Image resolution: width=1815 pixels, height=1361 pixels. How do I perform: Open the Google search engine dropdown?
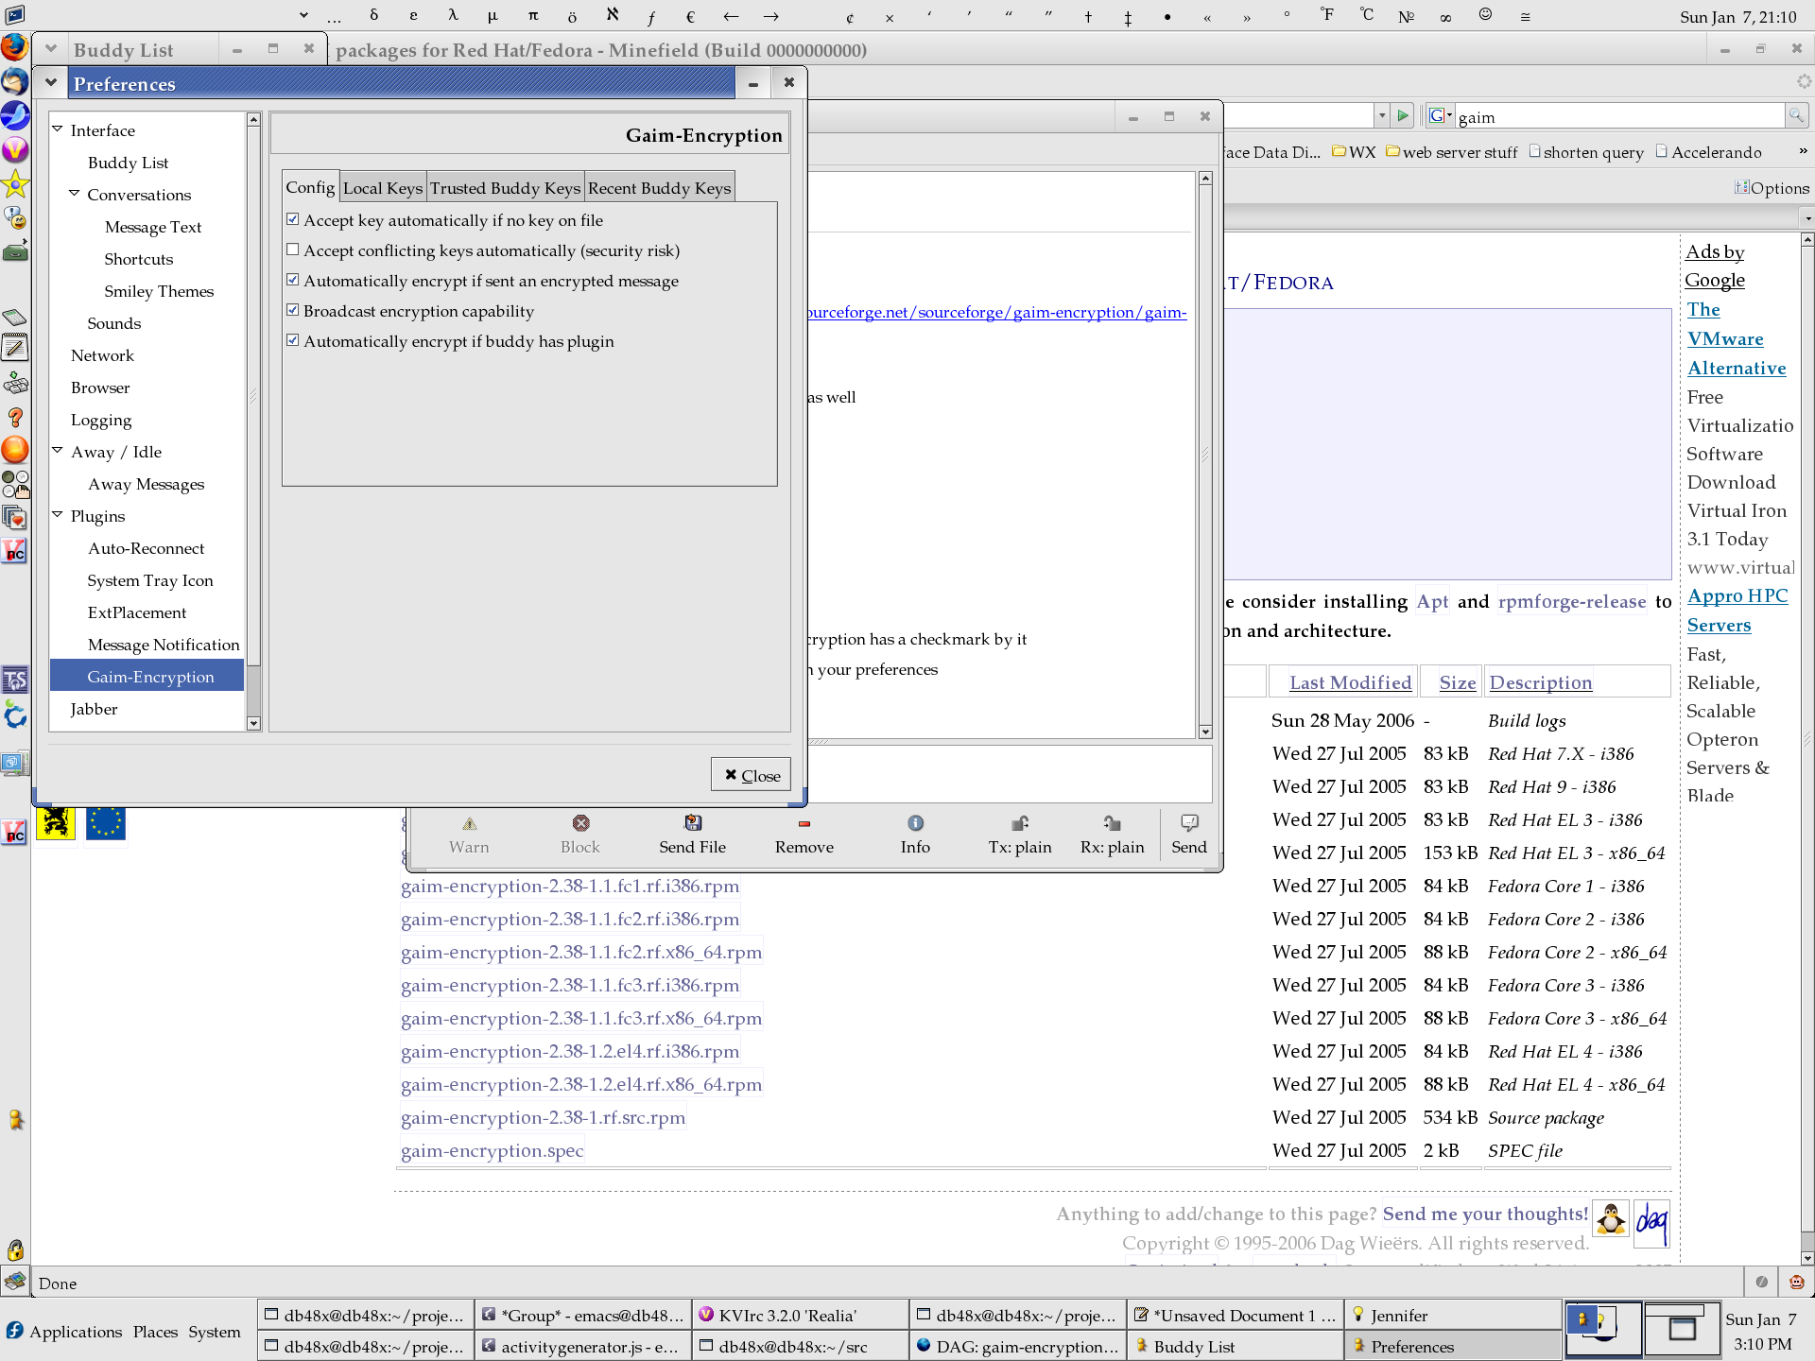coord(1440,115)
